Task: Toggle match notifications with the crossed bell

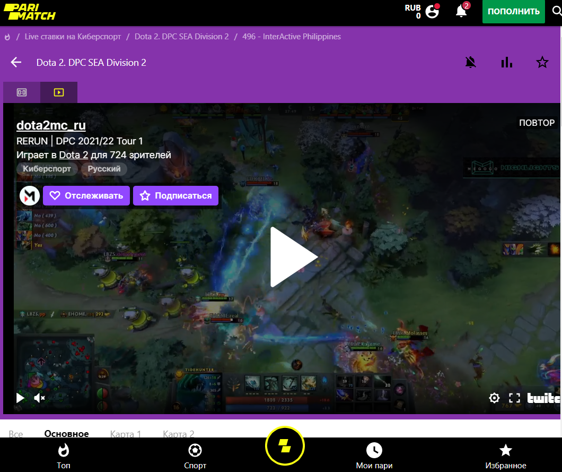Action: pyautogui.click(x=470, y=63)
